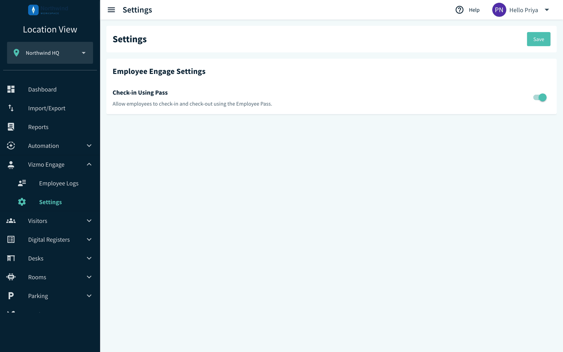The image size is (563, 352).
Task: Open Employee Logs submenu item
Action: (50, 183)
